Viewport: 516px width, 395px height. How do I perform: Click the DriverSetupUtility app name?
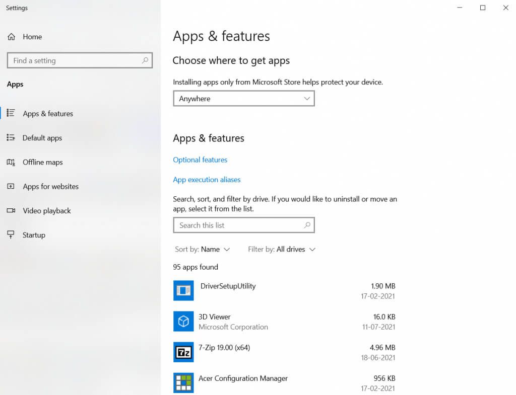(x=228, y=286)
